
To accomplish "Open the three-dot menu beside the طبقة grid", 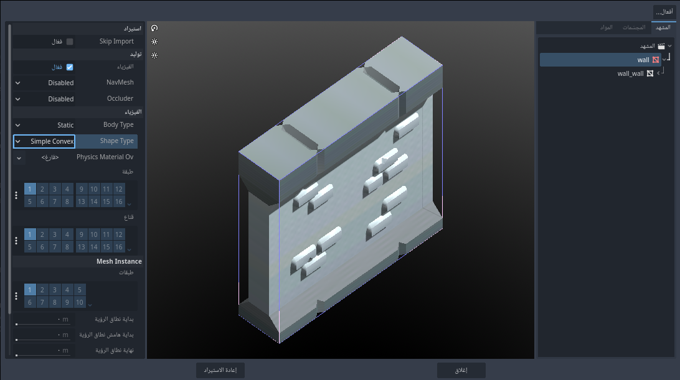I will (16, 195).
